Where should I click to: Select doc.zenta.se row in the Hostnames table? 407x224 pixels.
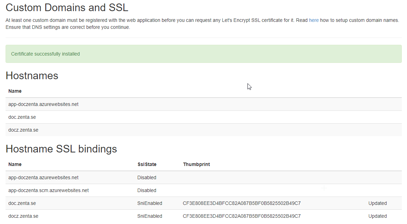pyautogui.click(x=22, y=117)
